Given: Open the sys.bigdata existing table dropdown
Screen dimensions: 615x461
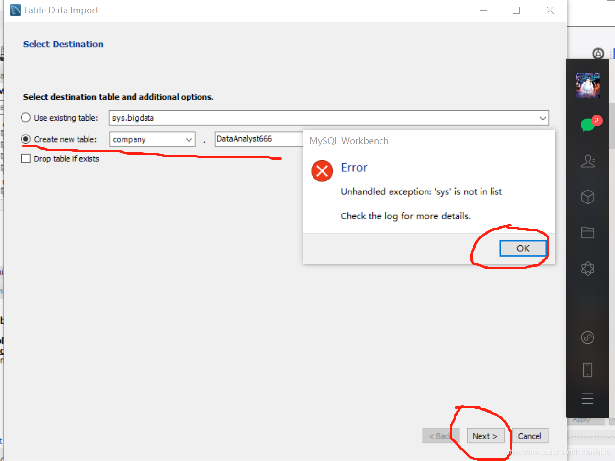Looking at the screenshot, I should [x=329, y=118].
